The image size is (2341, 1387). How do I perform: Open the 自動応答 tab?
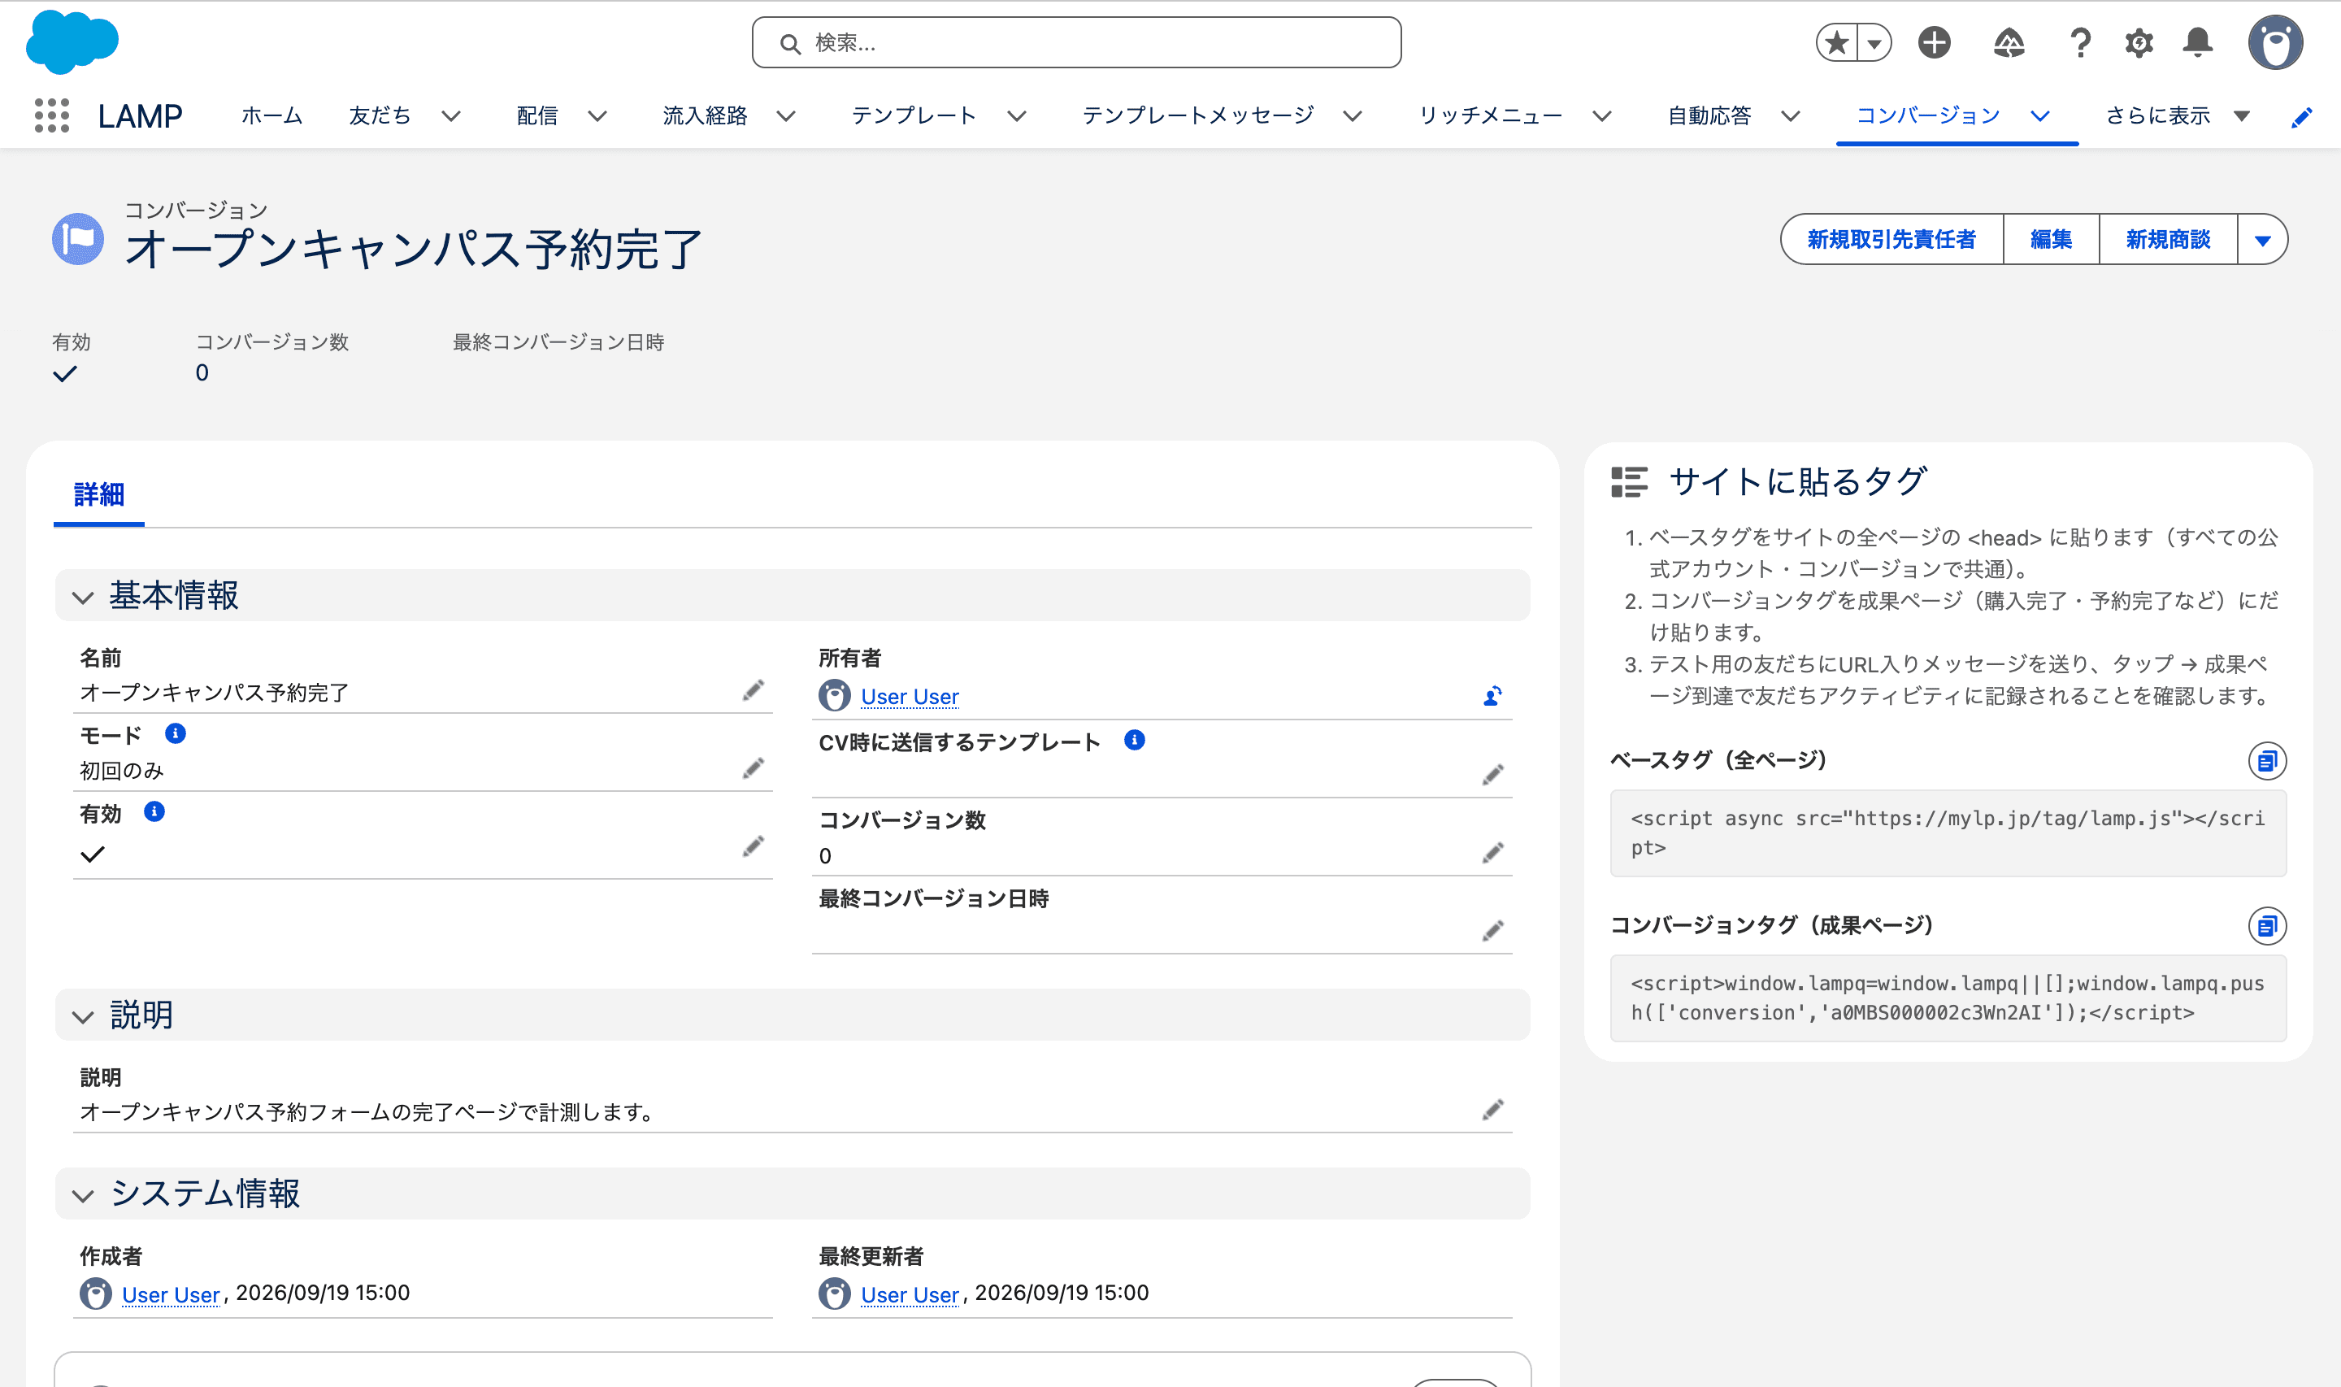click(x=1709, y=116)
